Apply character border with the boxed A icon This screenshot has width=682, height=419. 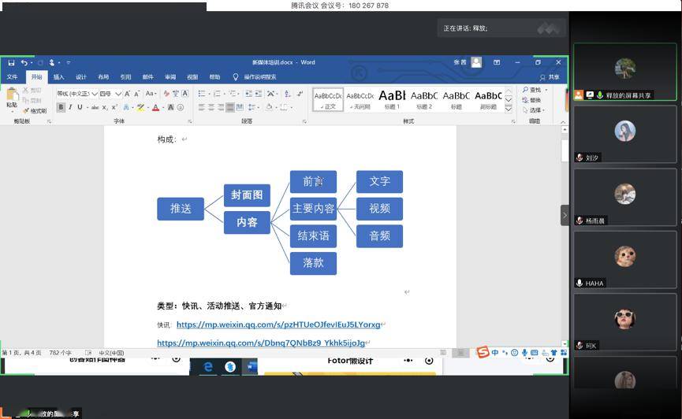pyautogui.click(x=184, y=94)
